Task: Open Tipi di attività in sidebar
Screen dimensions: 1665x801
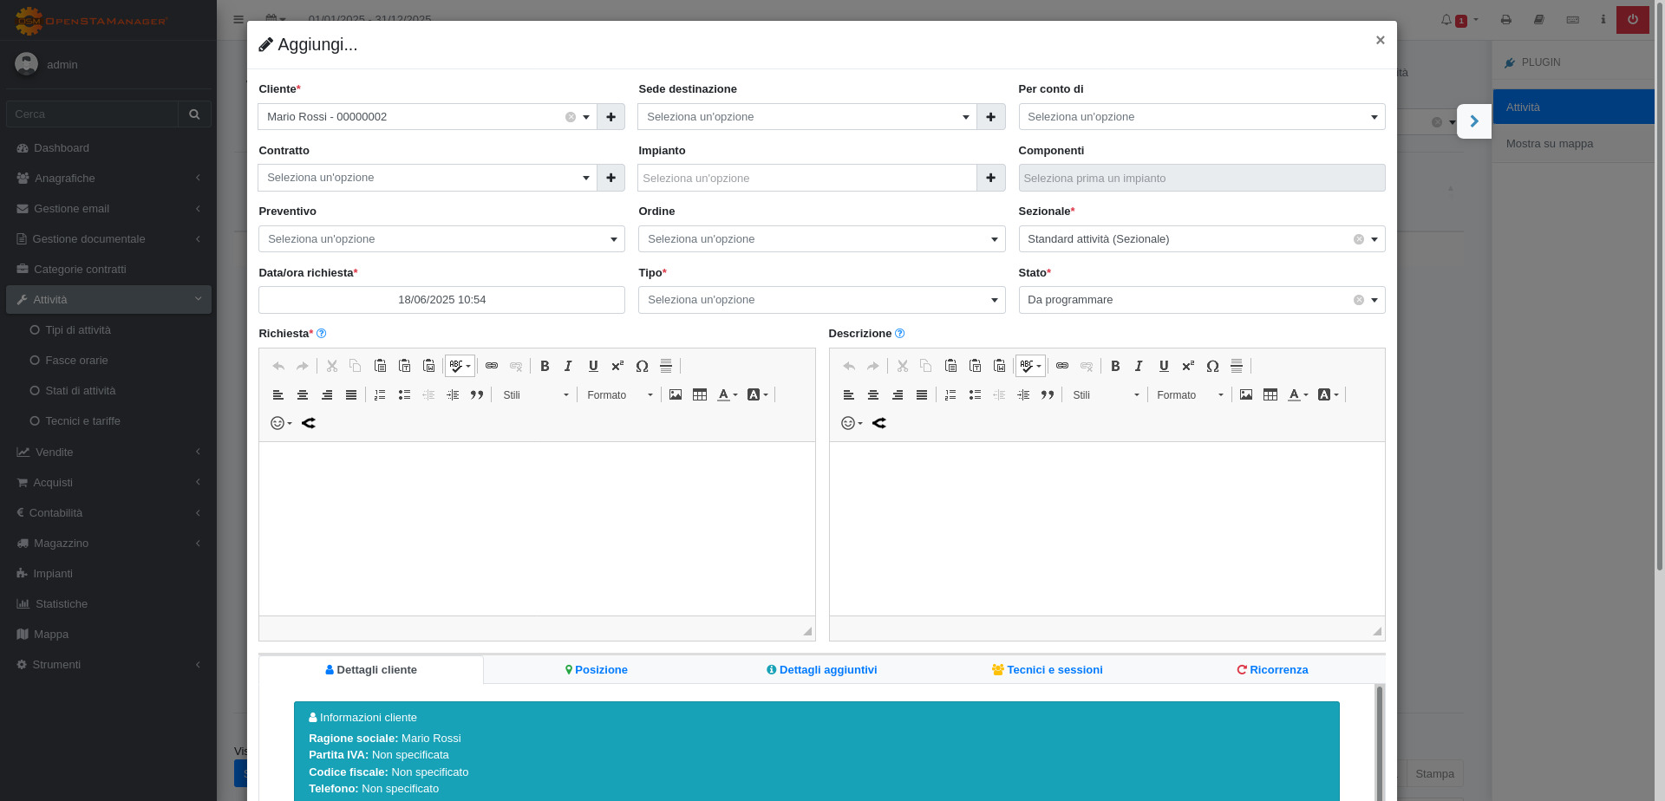Action: pyautogui.click(x=78, y=330)
